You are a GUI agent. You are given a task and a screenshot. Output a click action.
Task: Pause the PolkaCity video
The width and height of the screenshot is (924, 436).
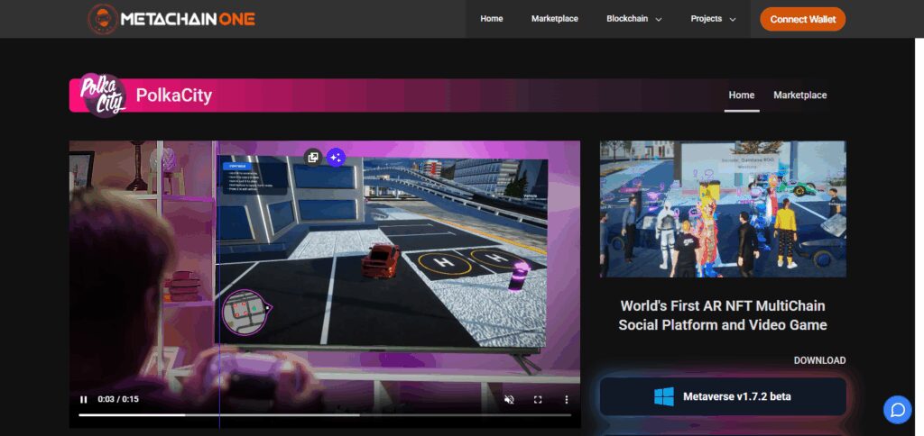[84, 400]
